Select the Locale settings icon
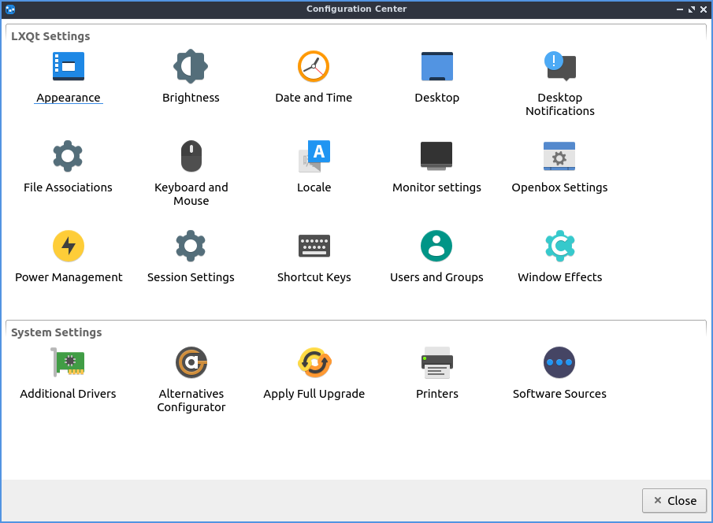The width and height of the screenshot is (713, 523). click(314, 157)
